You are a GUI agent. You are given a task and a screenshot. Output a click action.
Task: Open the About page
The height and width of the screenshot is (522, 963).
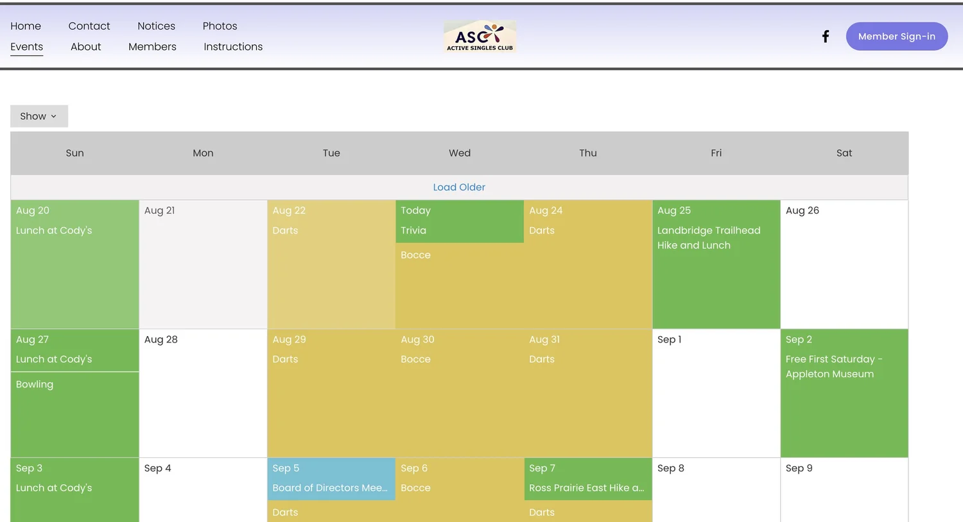pos(86,46)
